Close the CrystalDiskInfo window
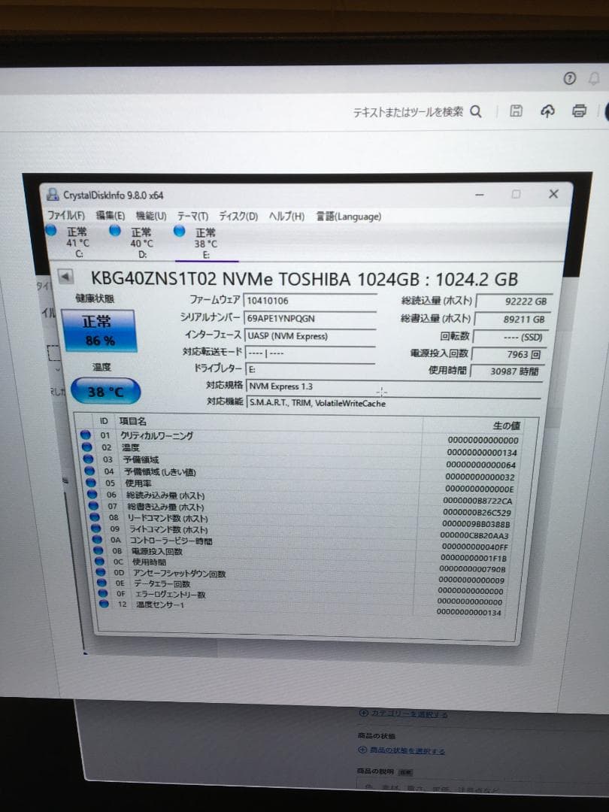The width and height of the screenshot is (609, 812). coord(553,194)
